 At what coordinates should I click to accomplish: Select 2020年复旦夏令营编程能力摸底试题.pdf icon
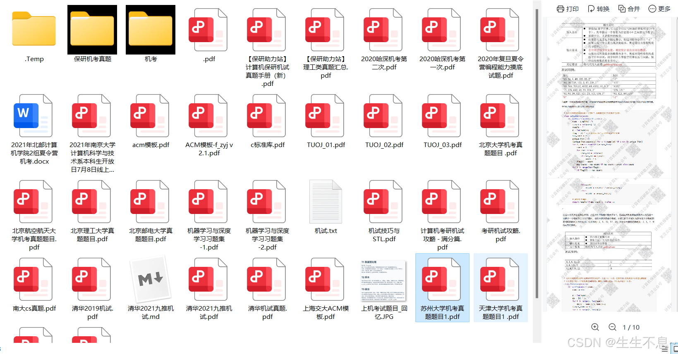501,30
